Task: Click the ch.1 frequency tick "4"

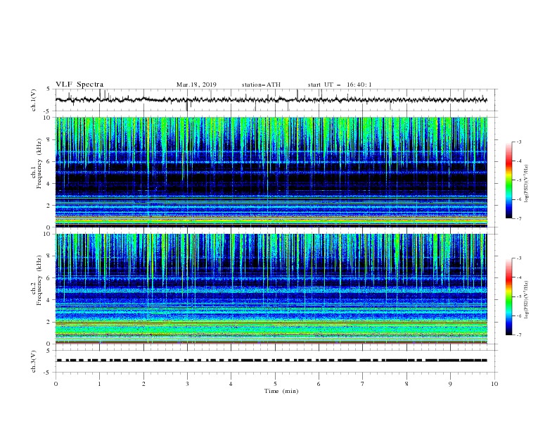Action: [x=50, y=184]
